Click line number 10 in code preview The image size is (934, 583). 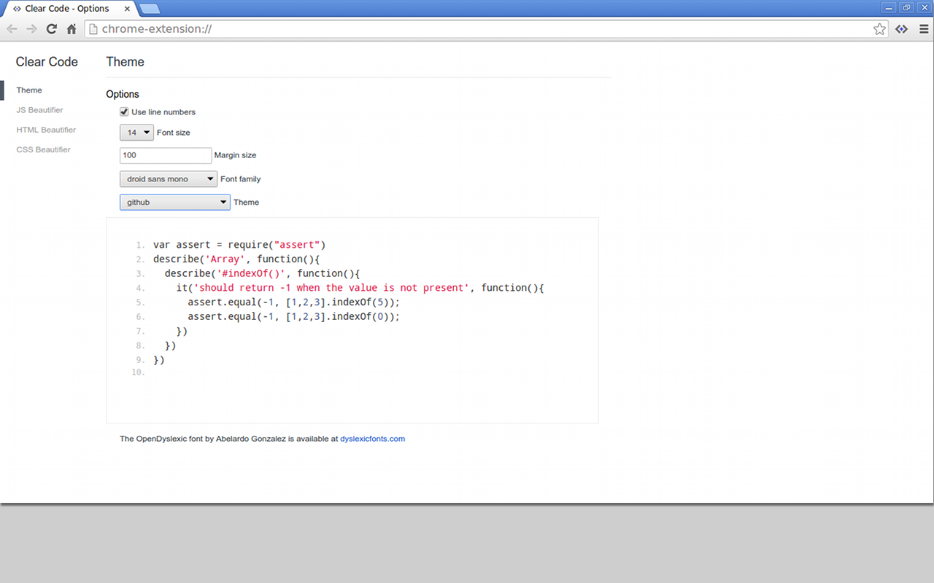pos(138,372)
